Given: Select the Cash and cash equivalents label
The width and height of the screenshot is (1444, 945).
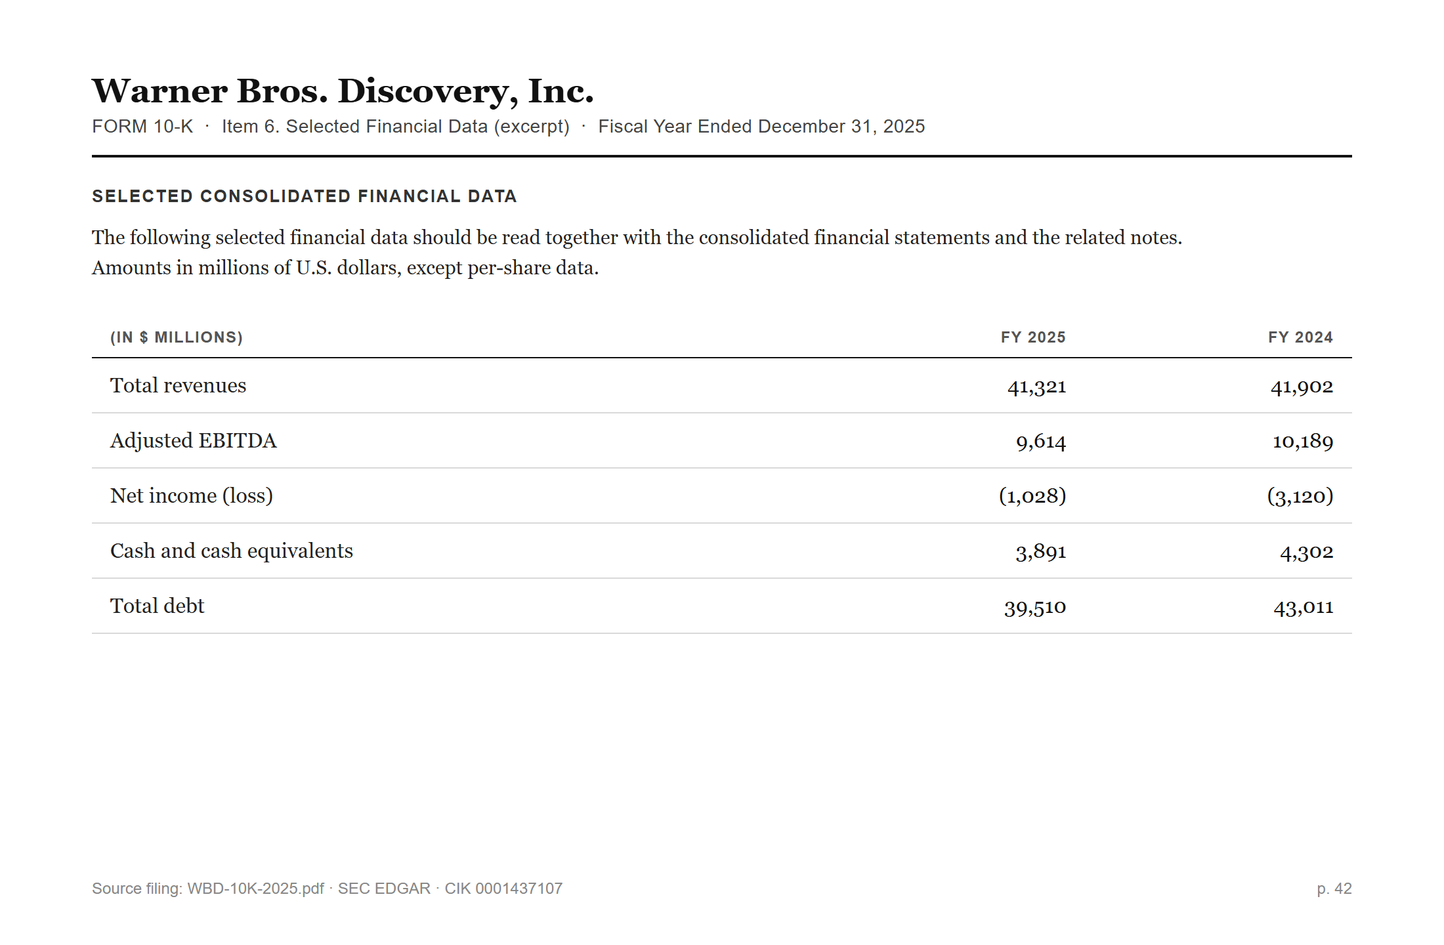Looking at the screenshot, I should pyautogui.click(x=232, y=551).
